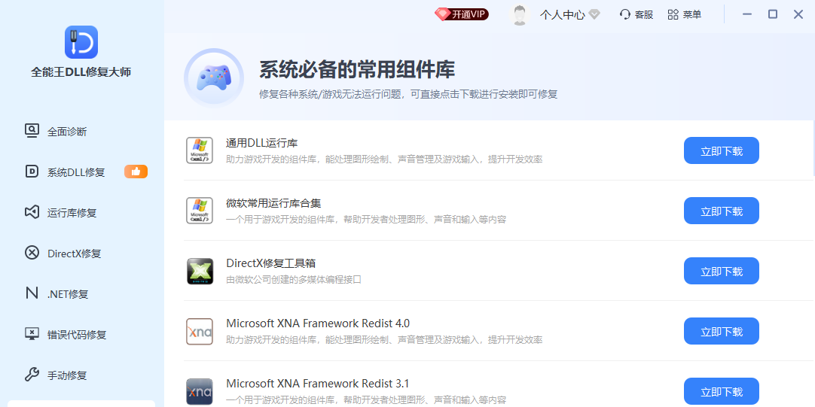
Task: Minimize the application window
Action: (747, 14)
